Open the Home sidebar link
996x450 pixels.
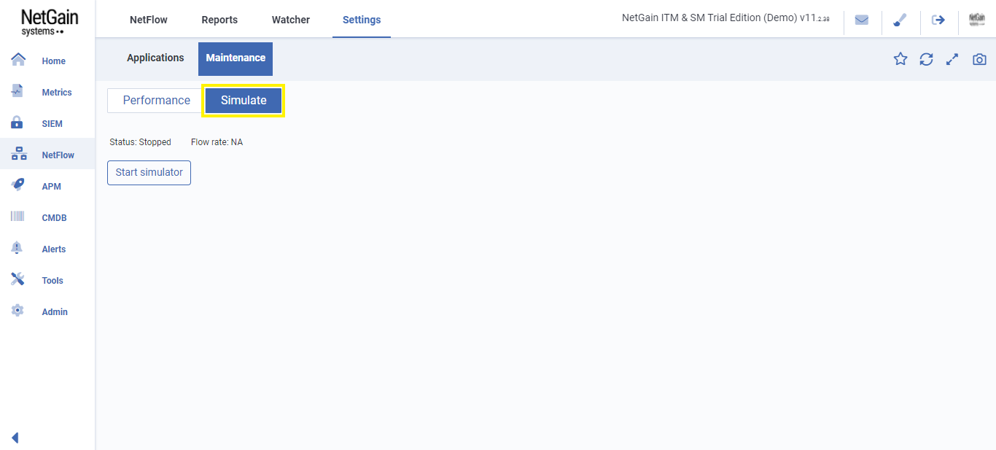click(54, 61)
